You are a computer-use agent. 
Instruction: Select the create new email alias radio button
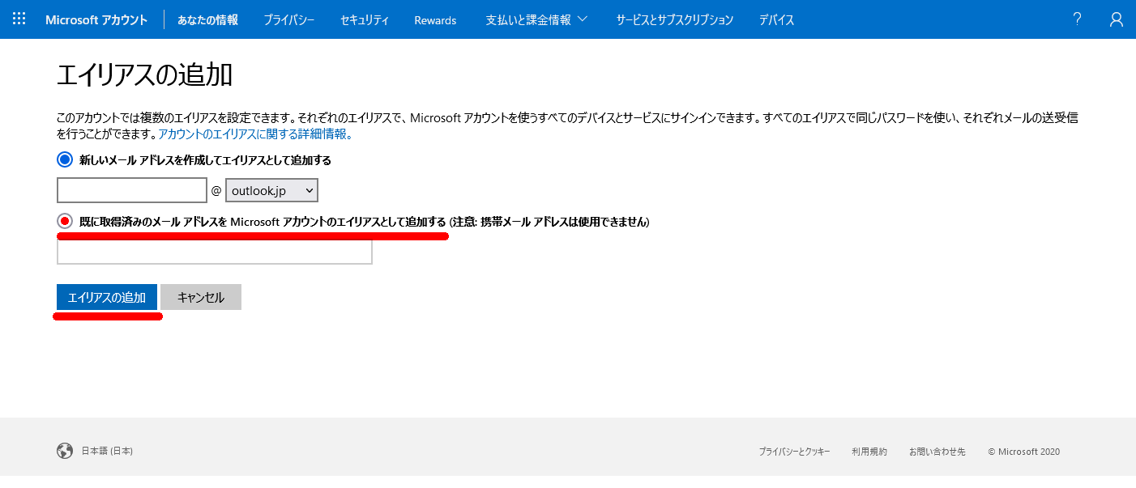click(65, 159)
